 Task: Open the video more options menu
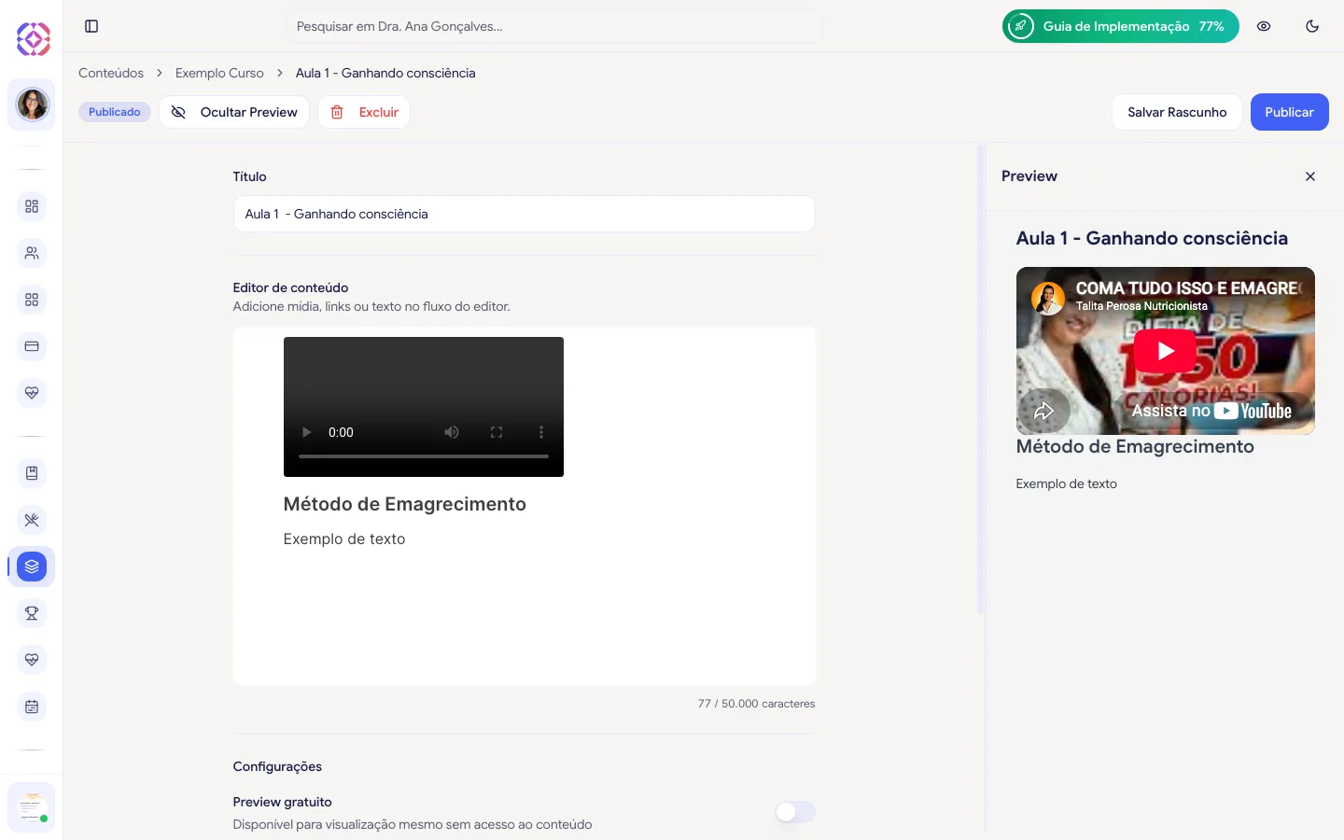click(x=541, y=432)
